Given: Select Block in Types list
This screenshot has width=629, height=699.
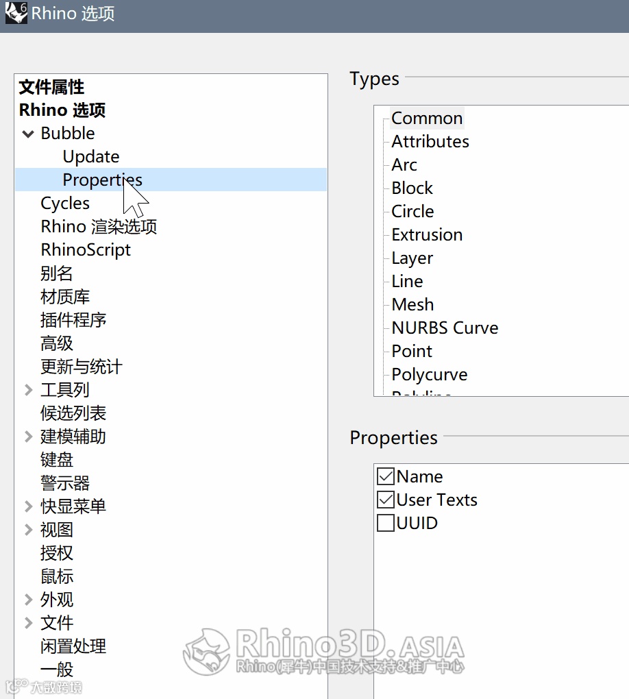Looking at the screenshot, I should pyautogui.click(x=412, y=188).
